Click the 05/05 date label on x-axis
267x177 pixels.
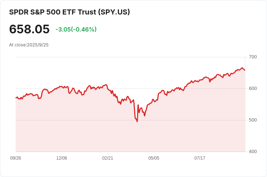click(154, 158)
